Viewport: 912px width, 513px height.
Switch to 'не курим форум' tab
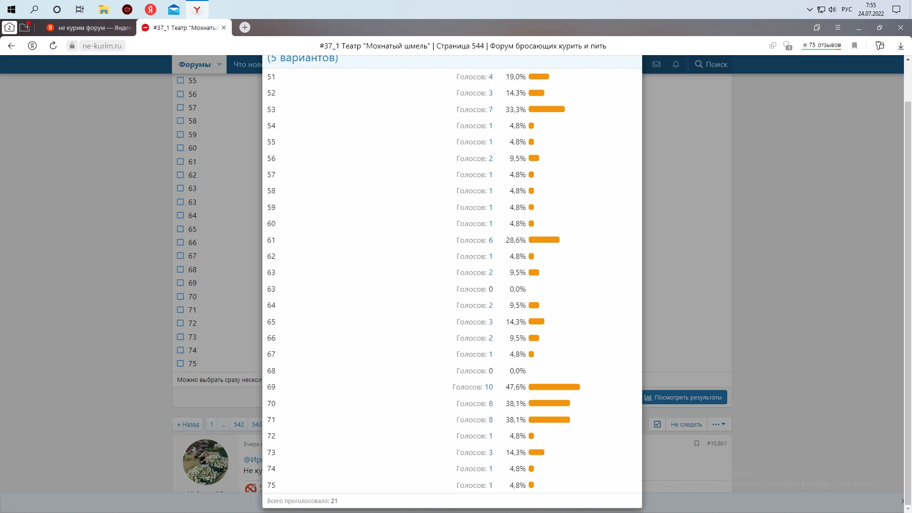pos(89,28)
